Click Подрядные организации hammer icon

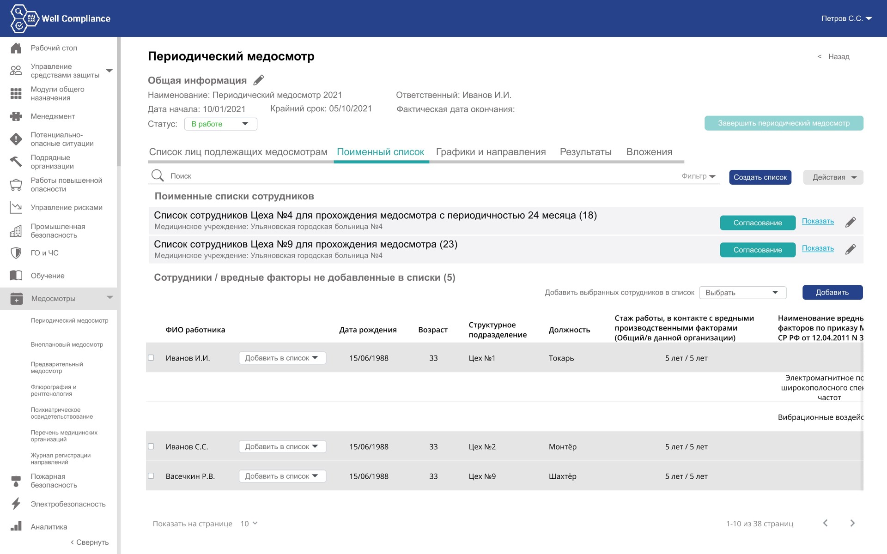click(16, 162)
